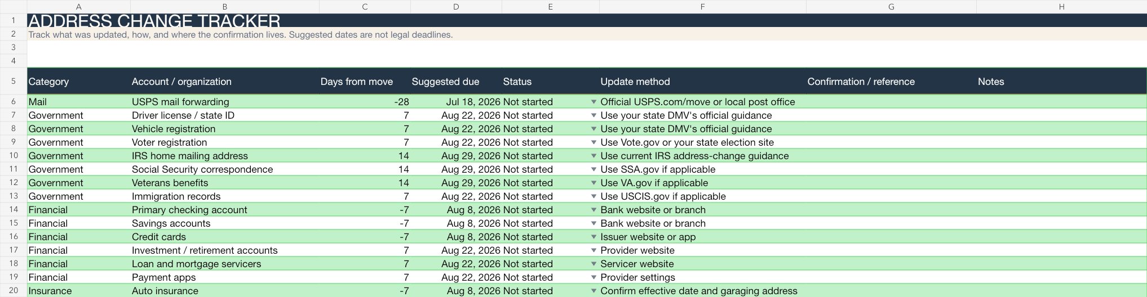This screenshot has height=297, width=1147.
Task: Click the Confirmation / reference header cell
Action: coord(891,82)
